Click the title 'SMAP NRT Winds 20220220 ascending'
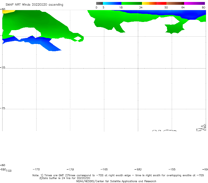The image size is (208, 183). 34,5
